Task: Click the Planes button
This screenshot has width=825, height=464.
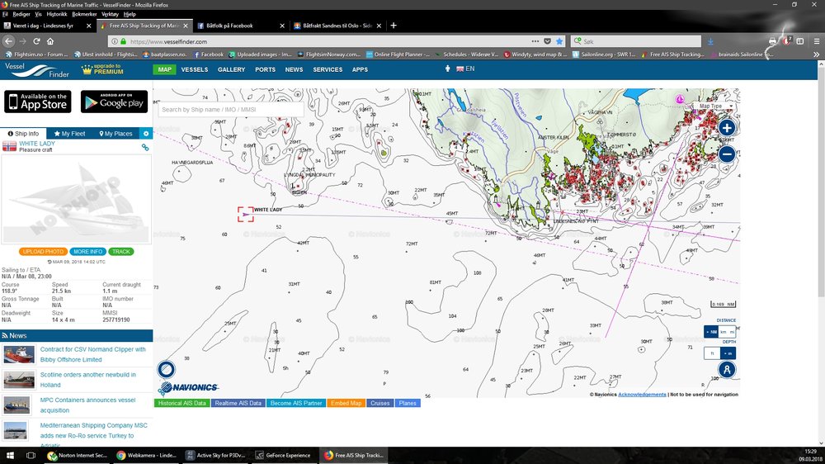Action: pyautogui.click(x=408, y=403)
